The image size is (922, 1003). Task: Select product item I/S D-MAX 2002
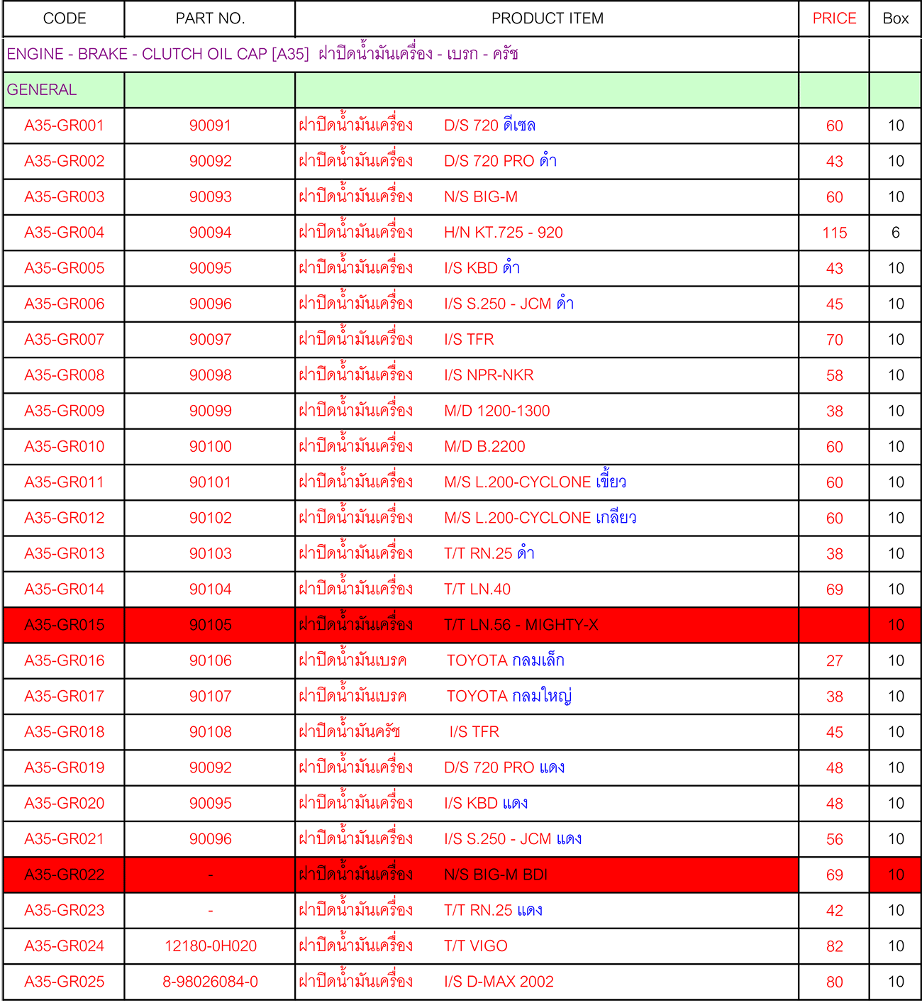499,982
